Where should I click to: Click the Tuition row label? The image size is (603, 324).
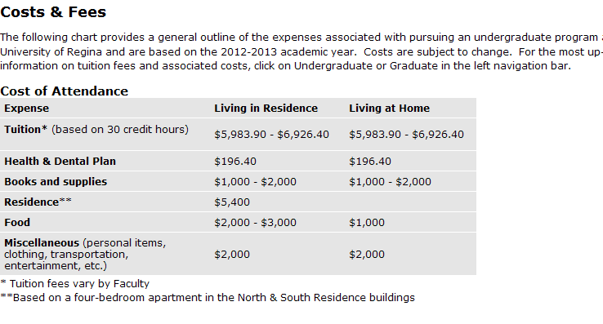(96, 130)
